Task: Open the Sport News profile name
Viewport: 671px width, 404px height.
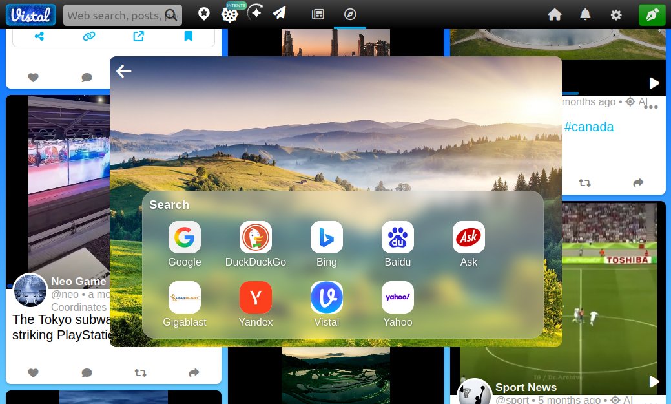Action: 526,387
